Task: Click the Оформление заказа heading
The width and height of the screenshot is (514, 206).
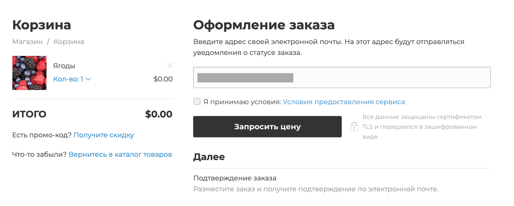Action: (x=264, y=25)
